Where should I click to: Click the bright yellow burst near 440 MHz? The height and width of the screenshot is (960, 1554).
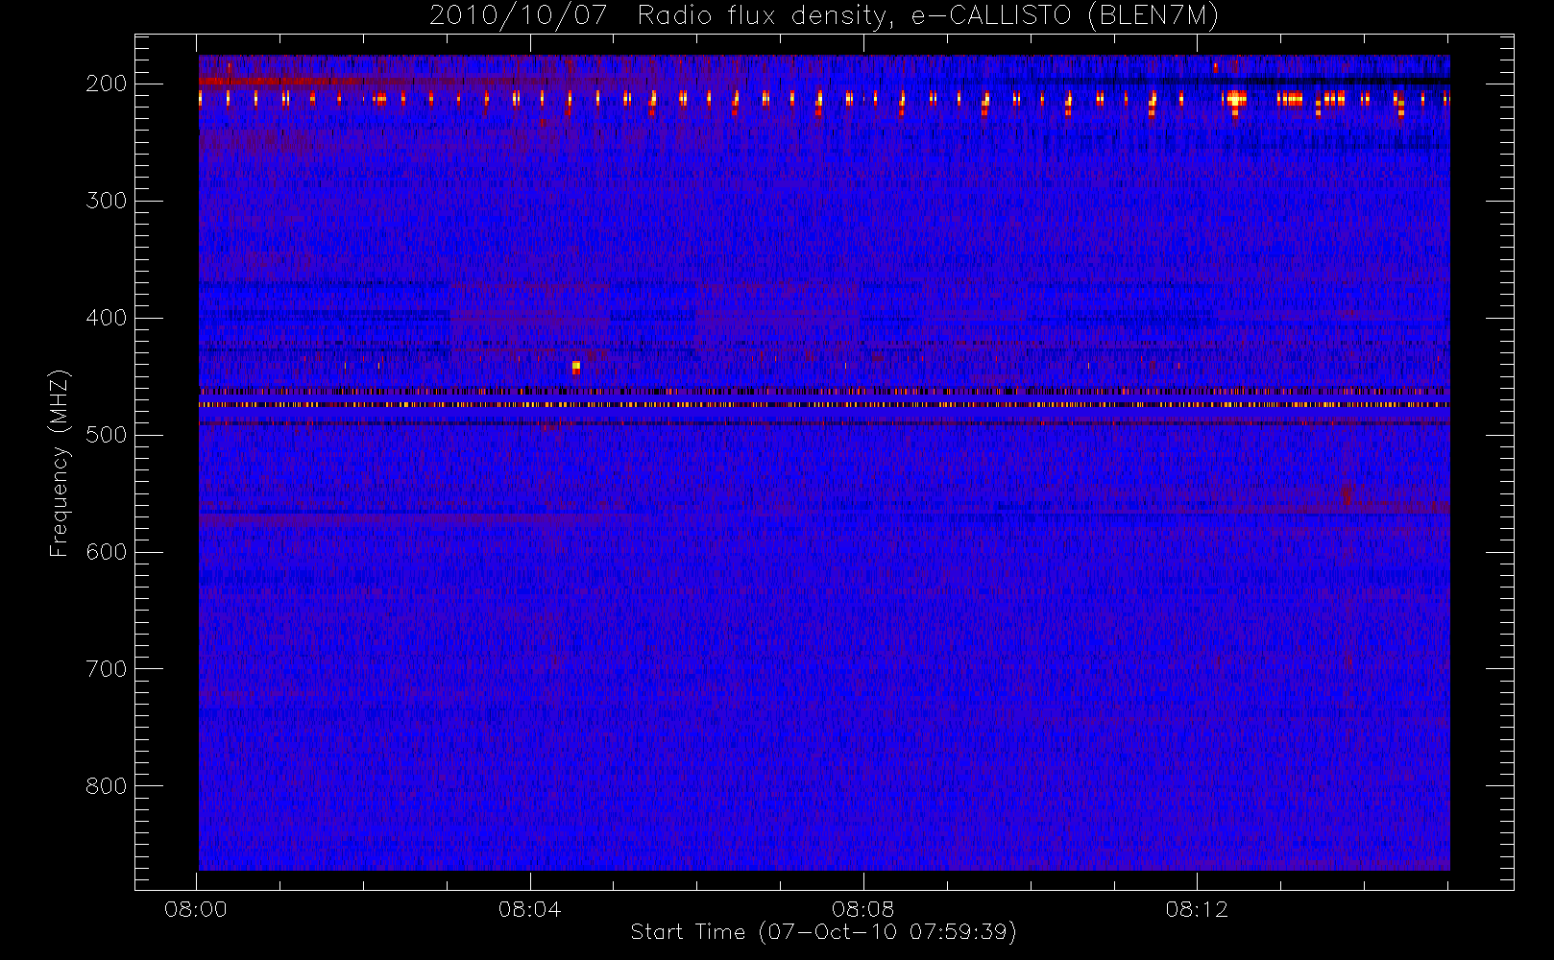coord(575,367)
